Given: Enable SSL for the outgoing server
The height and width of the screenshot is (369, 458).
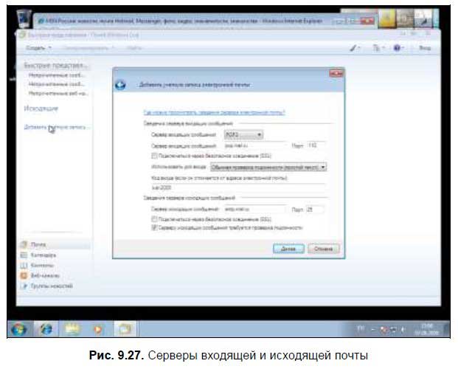Looking at the screenshot, I should pos(154,219).
